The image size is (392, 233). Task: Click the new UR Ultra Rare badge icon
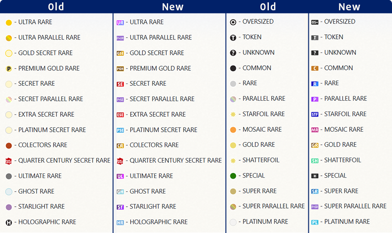coord(120,23)
